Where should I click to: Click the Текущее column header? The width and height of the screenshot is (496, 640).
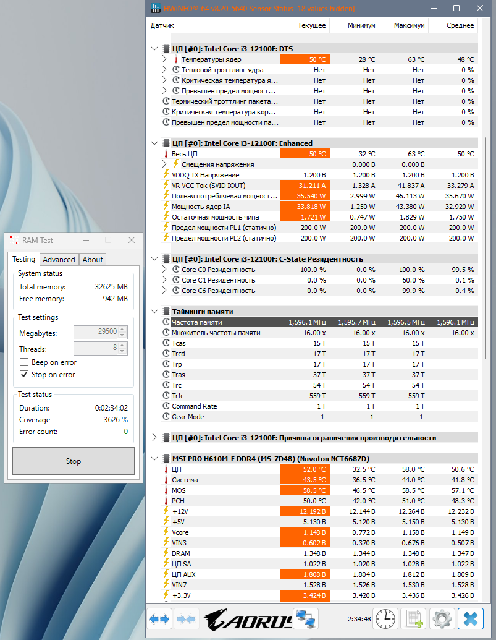(305, 25)
